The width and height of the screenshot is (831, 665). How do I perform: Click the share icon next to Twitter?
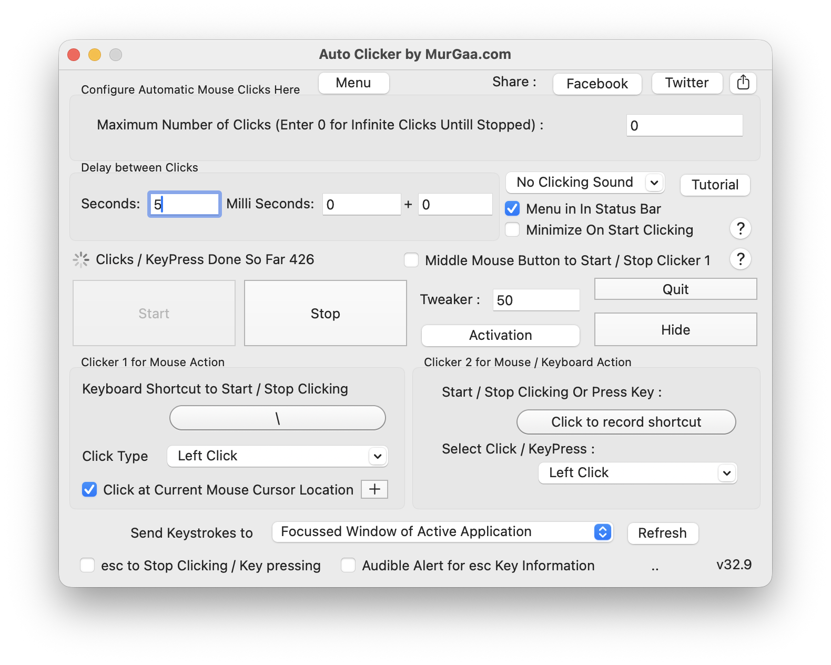[743, 83]
